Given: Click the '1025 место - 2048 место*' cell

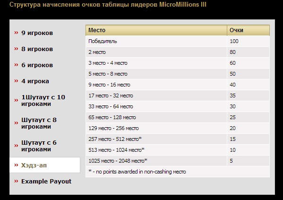Looking at the screenshot, I should (x=156, y=161).
